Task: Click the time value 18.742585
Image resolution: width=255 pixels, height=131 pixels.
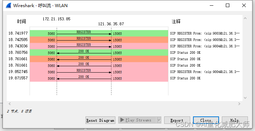Action: tap(18, 40)
